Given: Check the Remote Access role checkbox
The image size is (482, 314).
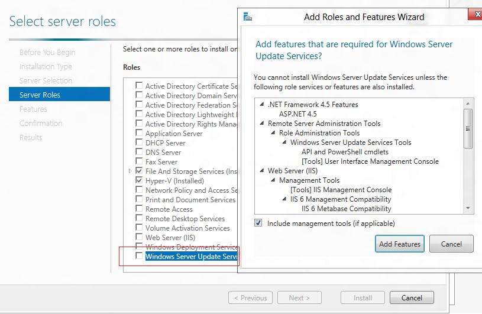Looking at the screenshot, I should click(139, 209).
